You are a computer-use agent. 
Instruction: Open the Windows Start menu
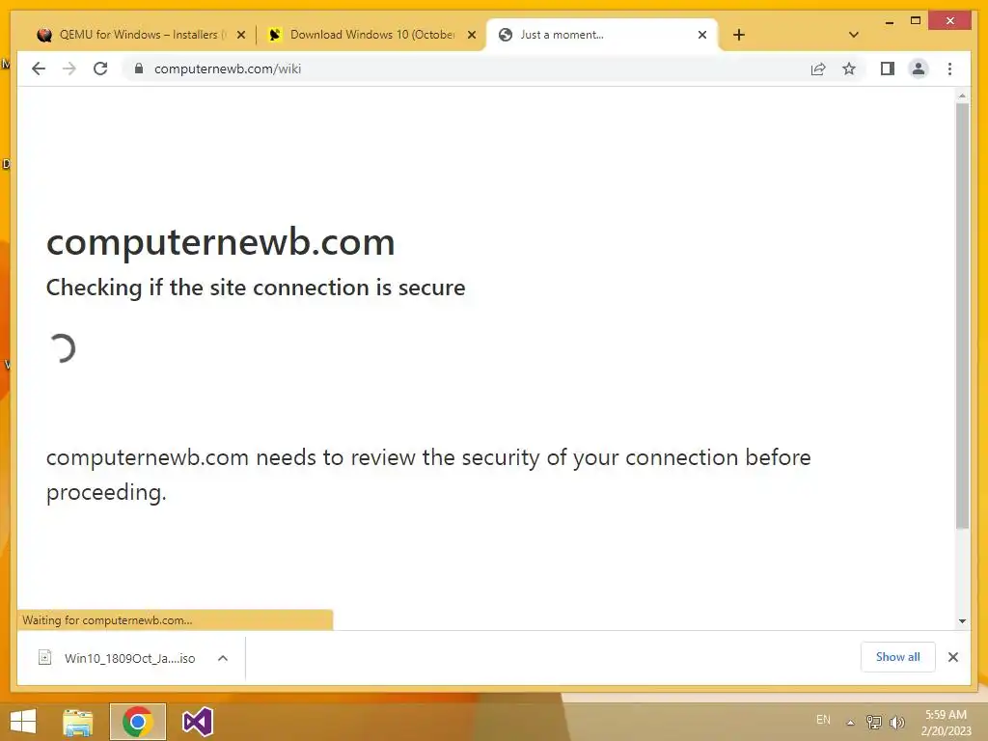point(23,722)
